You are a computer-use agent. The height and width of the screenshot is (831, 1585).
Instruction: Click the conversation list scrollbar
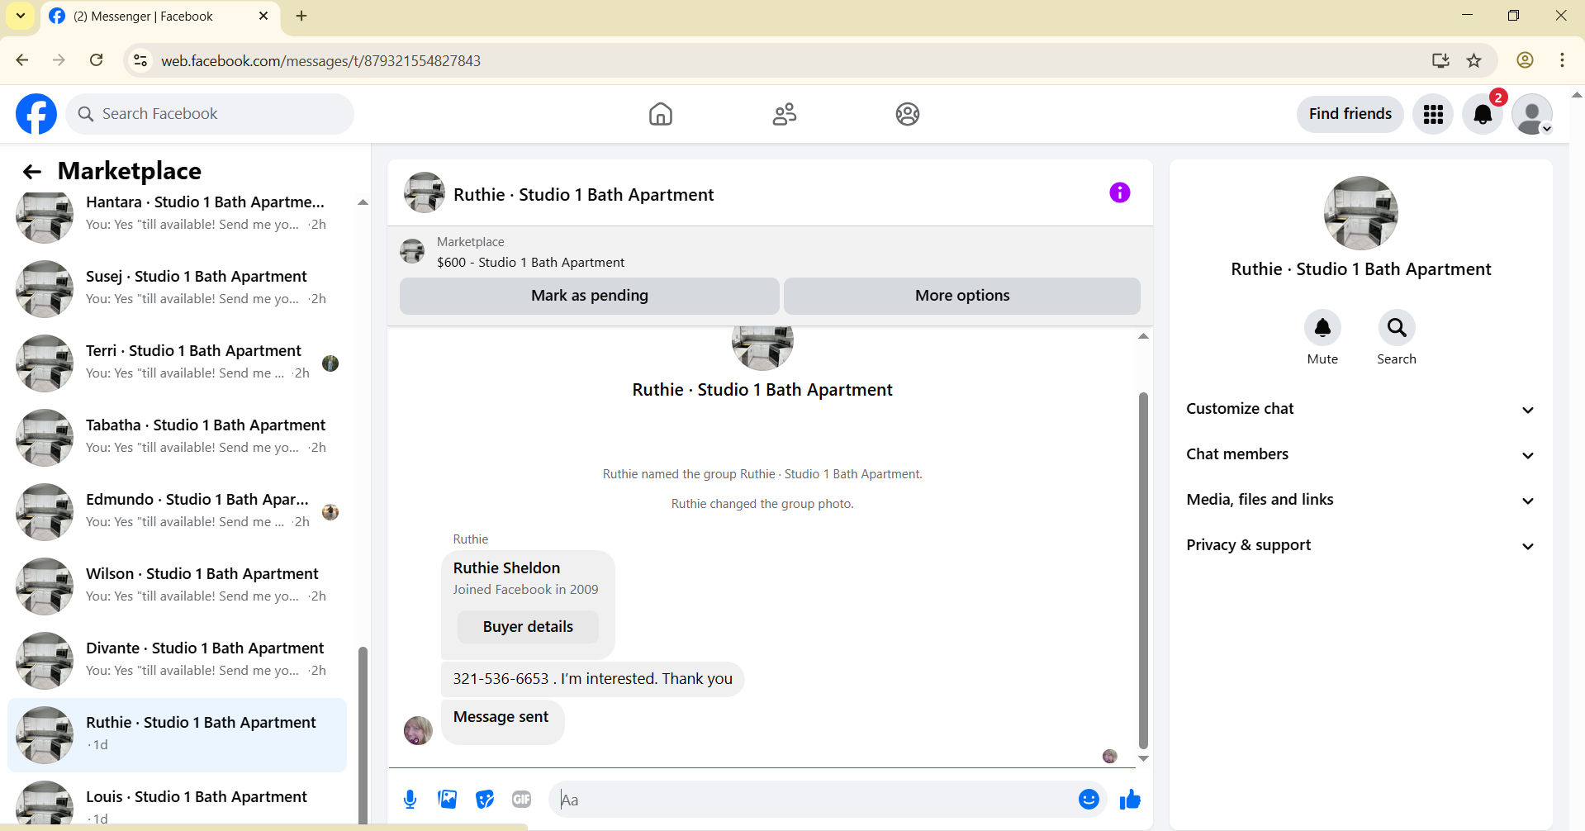(x=362, y=735)
